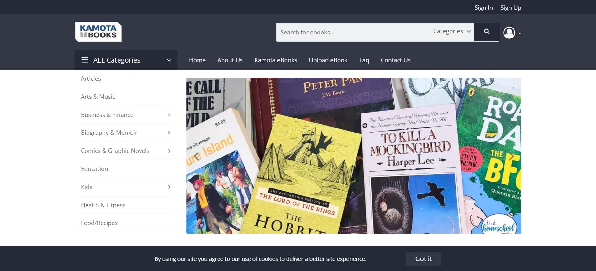
Task: Click the books banner slide image
Action: pyautogui.click(x=354, y=156)
